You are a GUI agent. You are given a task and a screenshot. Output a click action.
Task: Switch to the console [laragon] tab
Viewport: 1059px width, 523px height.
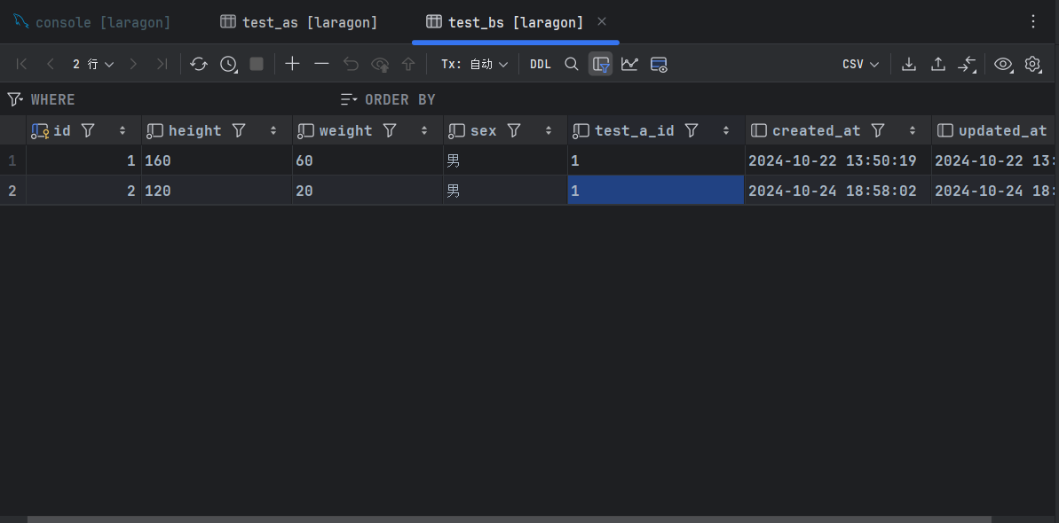[91, 22]
